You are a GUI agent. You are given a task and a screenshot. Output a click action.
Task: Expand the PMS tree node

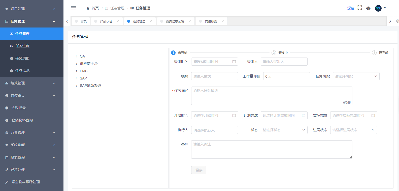point(77,71)
